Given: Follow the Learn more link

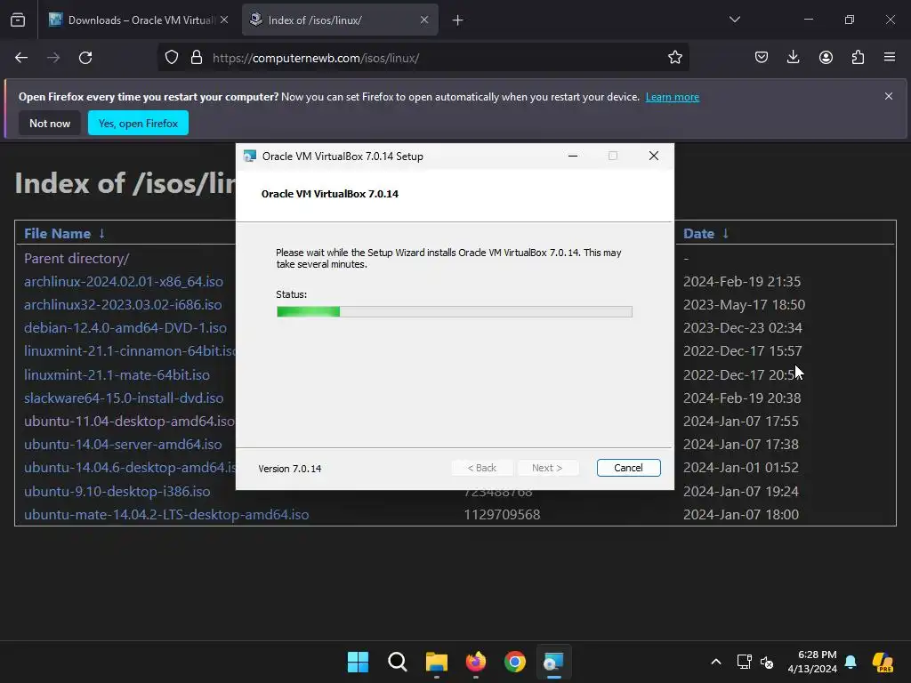Looking at the screenshot, I should [673, 97].
